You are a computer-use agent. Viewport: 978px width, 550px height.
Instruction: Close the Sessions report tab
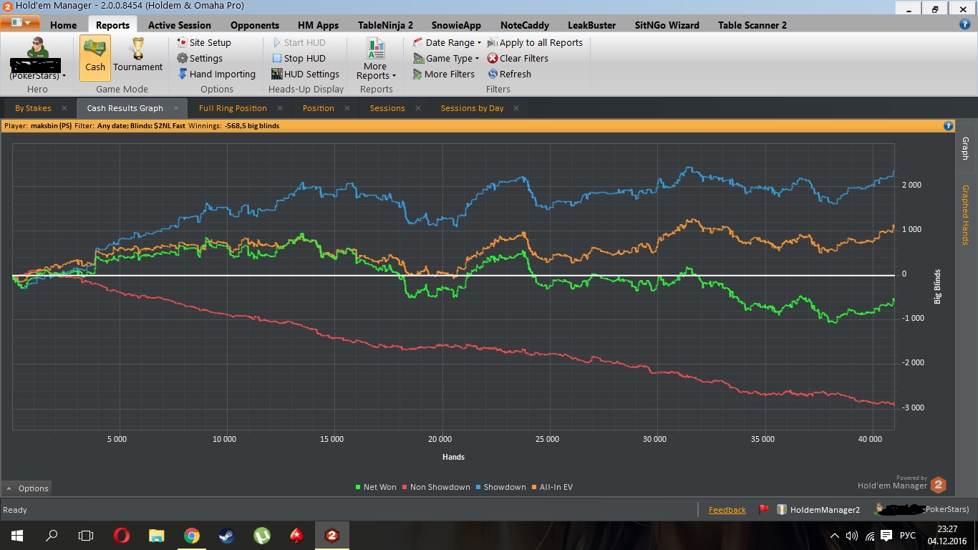(x=418, y=108)
